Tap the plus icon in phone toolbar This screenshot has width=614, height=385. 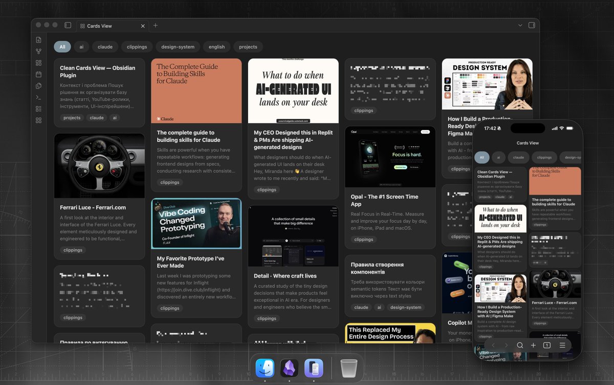(x=533, y=345)
